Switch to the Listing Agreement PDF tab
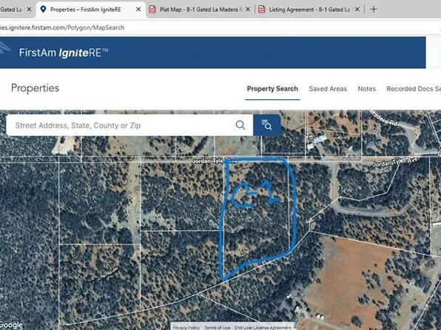Viewport: 441px width, 330px height. click(309, 10)
